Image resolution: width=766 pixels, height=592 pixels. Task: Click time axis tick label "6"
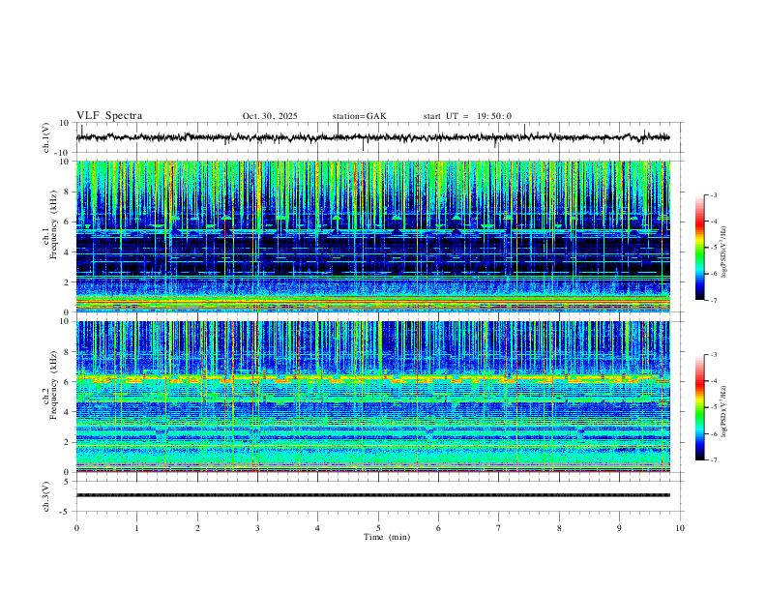point(438,528)
